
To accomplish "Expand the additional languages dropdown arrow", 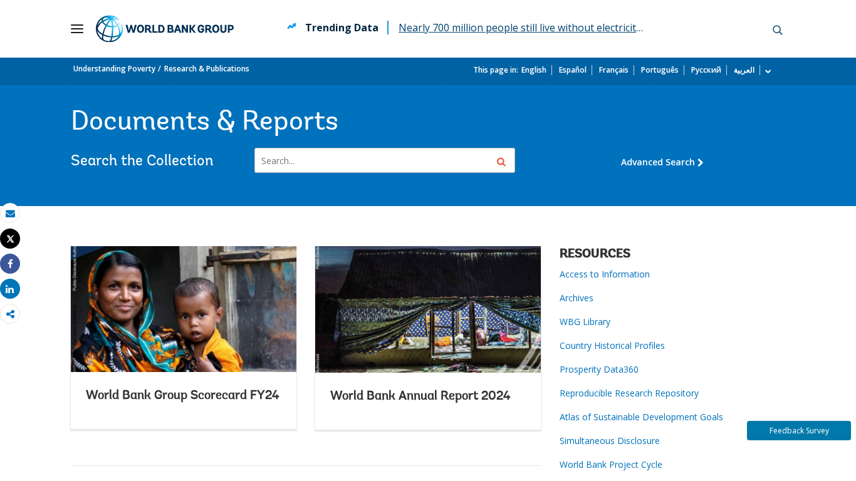I will [768, 71].
